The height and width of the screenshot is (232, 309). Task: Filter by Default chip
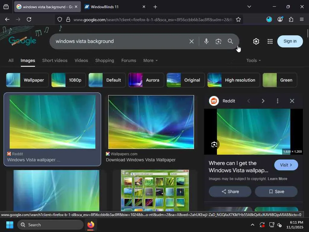tap(107, 80)
